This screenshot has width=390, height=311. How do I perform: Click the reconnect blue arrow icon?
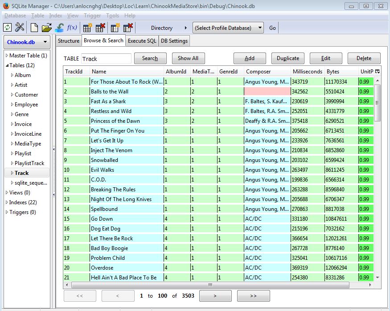click(59, 28)
